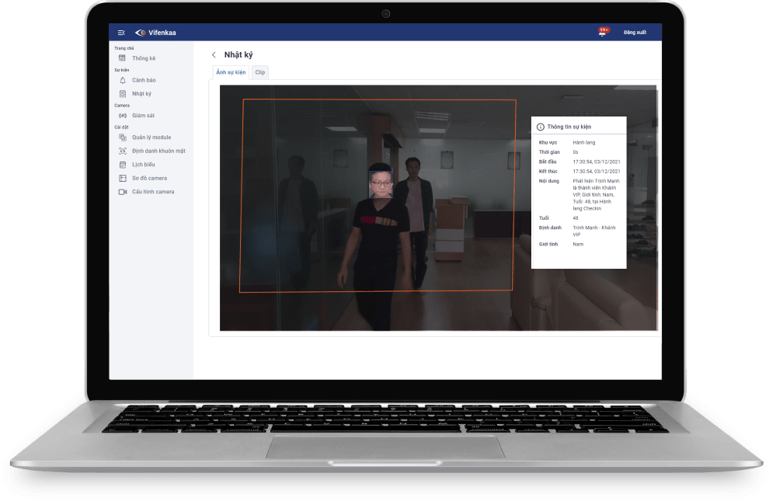The height and width of the screenshot is (501, 769).
Task: Collapse the sidebar with the hamburger icon
Action: click(x=121, y=32)
